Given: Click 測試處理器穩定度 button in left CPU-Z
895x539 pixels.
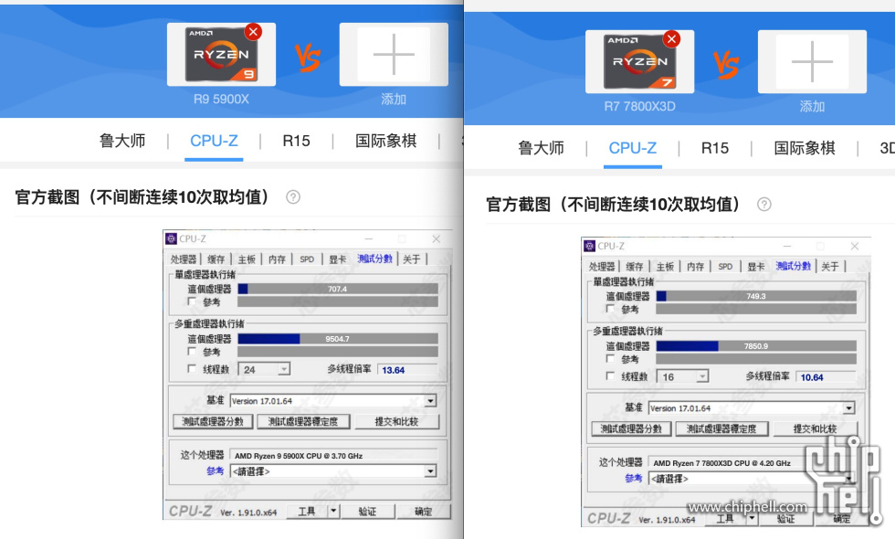Looking at the screenshot, I should coord(303,421).
